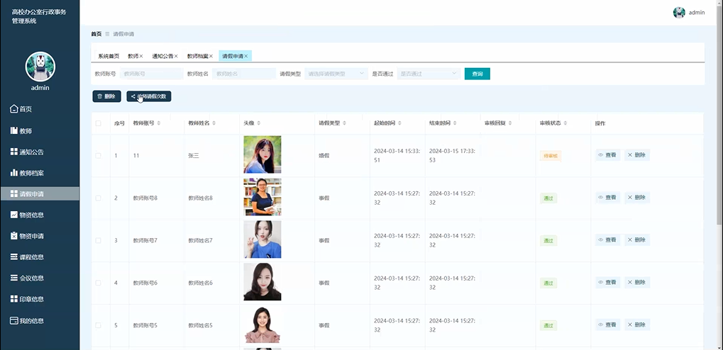Click 删除 for the 教师账号7 row

636,240
